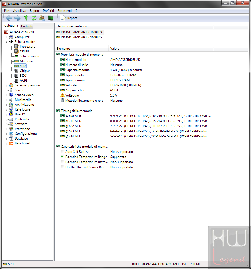Image resolution: width=251 pixels, height=269 pixels.
Task: Select the @ 800 MHz timing row
Action: click(x=134, y=116)
